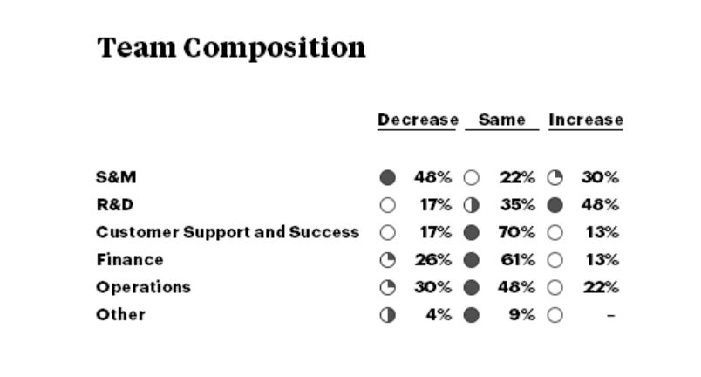Click filled circle for Customer Support Same
This screenshot has width=701, height=377.
(471, 232)
